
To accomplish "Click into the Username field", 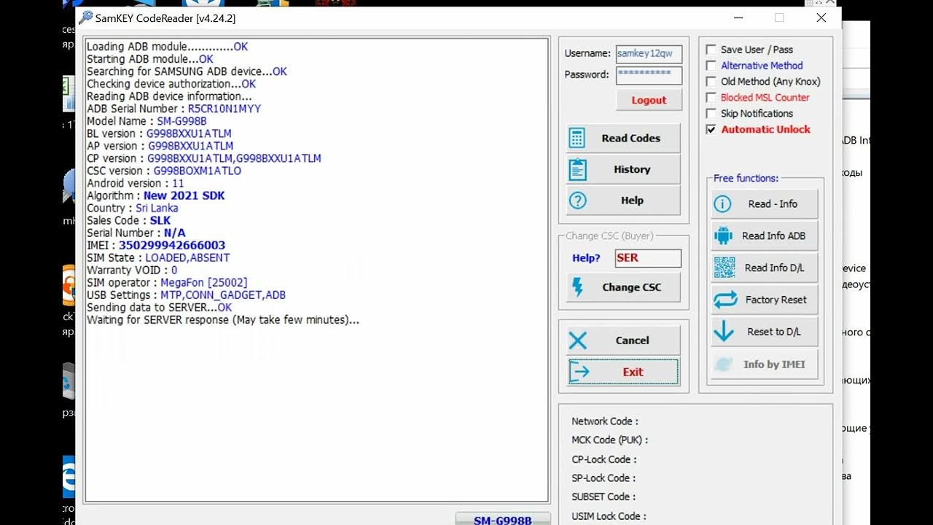I will 649,54.
